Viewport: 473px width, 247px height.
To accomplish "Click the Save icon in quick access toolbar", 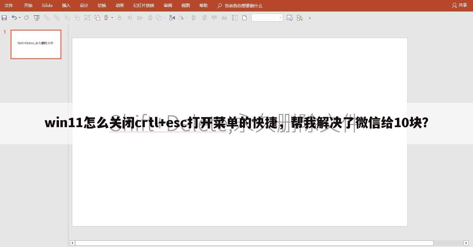I will point(4,17).
